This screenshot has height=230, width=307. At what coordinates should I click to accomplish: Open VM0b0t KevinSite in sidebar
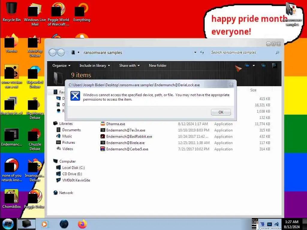(73, 180)
